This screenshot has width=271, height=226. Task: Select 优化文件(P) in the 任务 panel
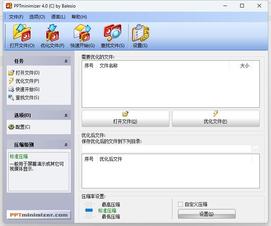(24, 81)
